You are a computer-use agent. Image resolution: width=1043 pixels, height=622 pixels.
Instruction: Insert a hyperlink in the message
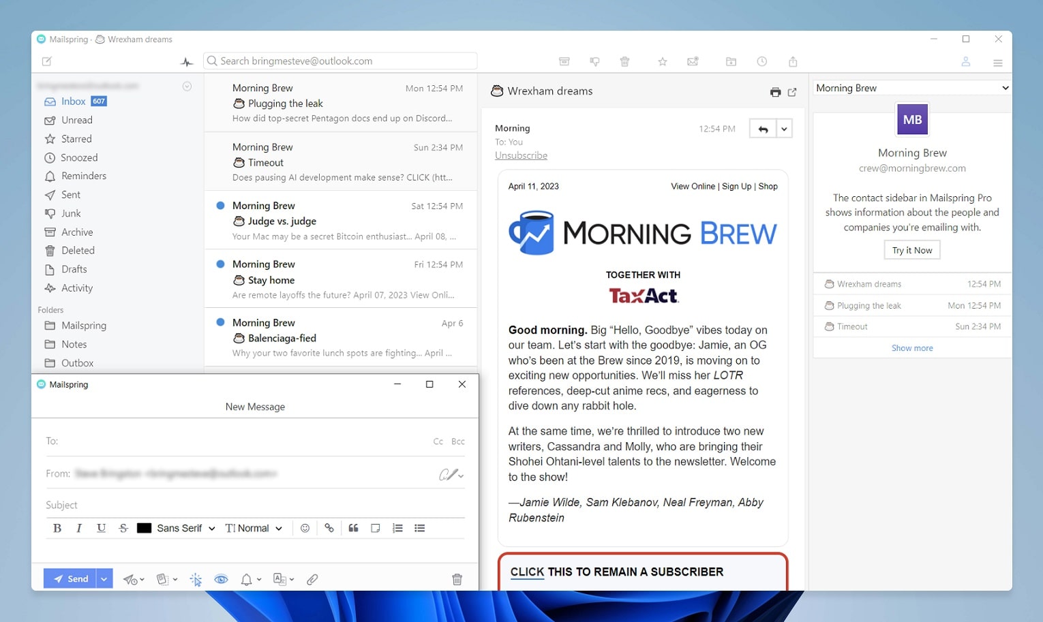pyautogui.click(x=329, y=528)
